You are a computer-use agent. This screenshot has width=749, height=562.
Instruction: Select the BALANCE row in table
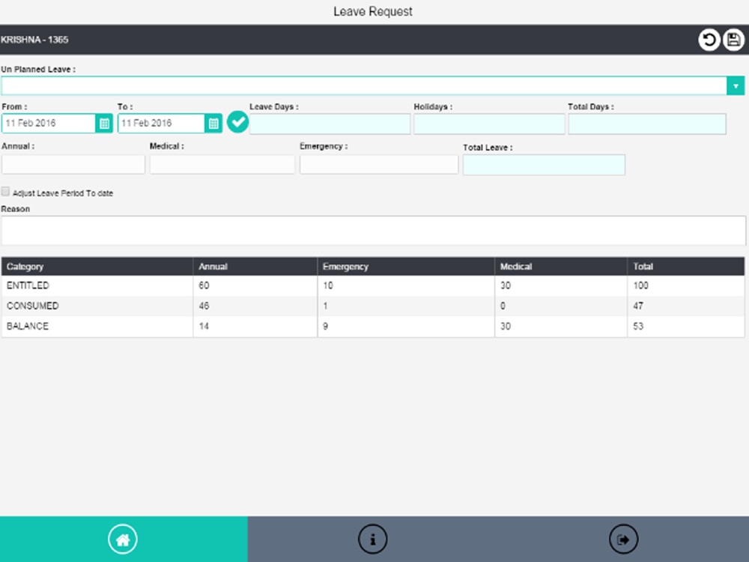(x=373, y=327)
